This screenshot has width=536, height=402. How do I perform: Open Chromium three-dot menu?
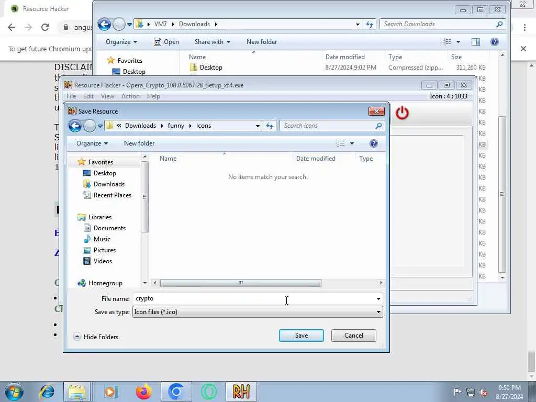(524, 27)
